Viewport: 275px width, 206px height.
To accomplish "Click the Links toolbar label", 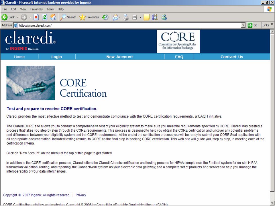I will click(266, 25).
